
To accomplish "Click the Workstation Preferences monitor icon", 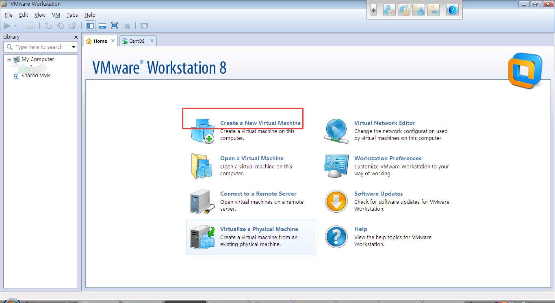I will pyautogui.click(x=336, y=166).
